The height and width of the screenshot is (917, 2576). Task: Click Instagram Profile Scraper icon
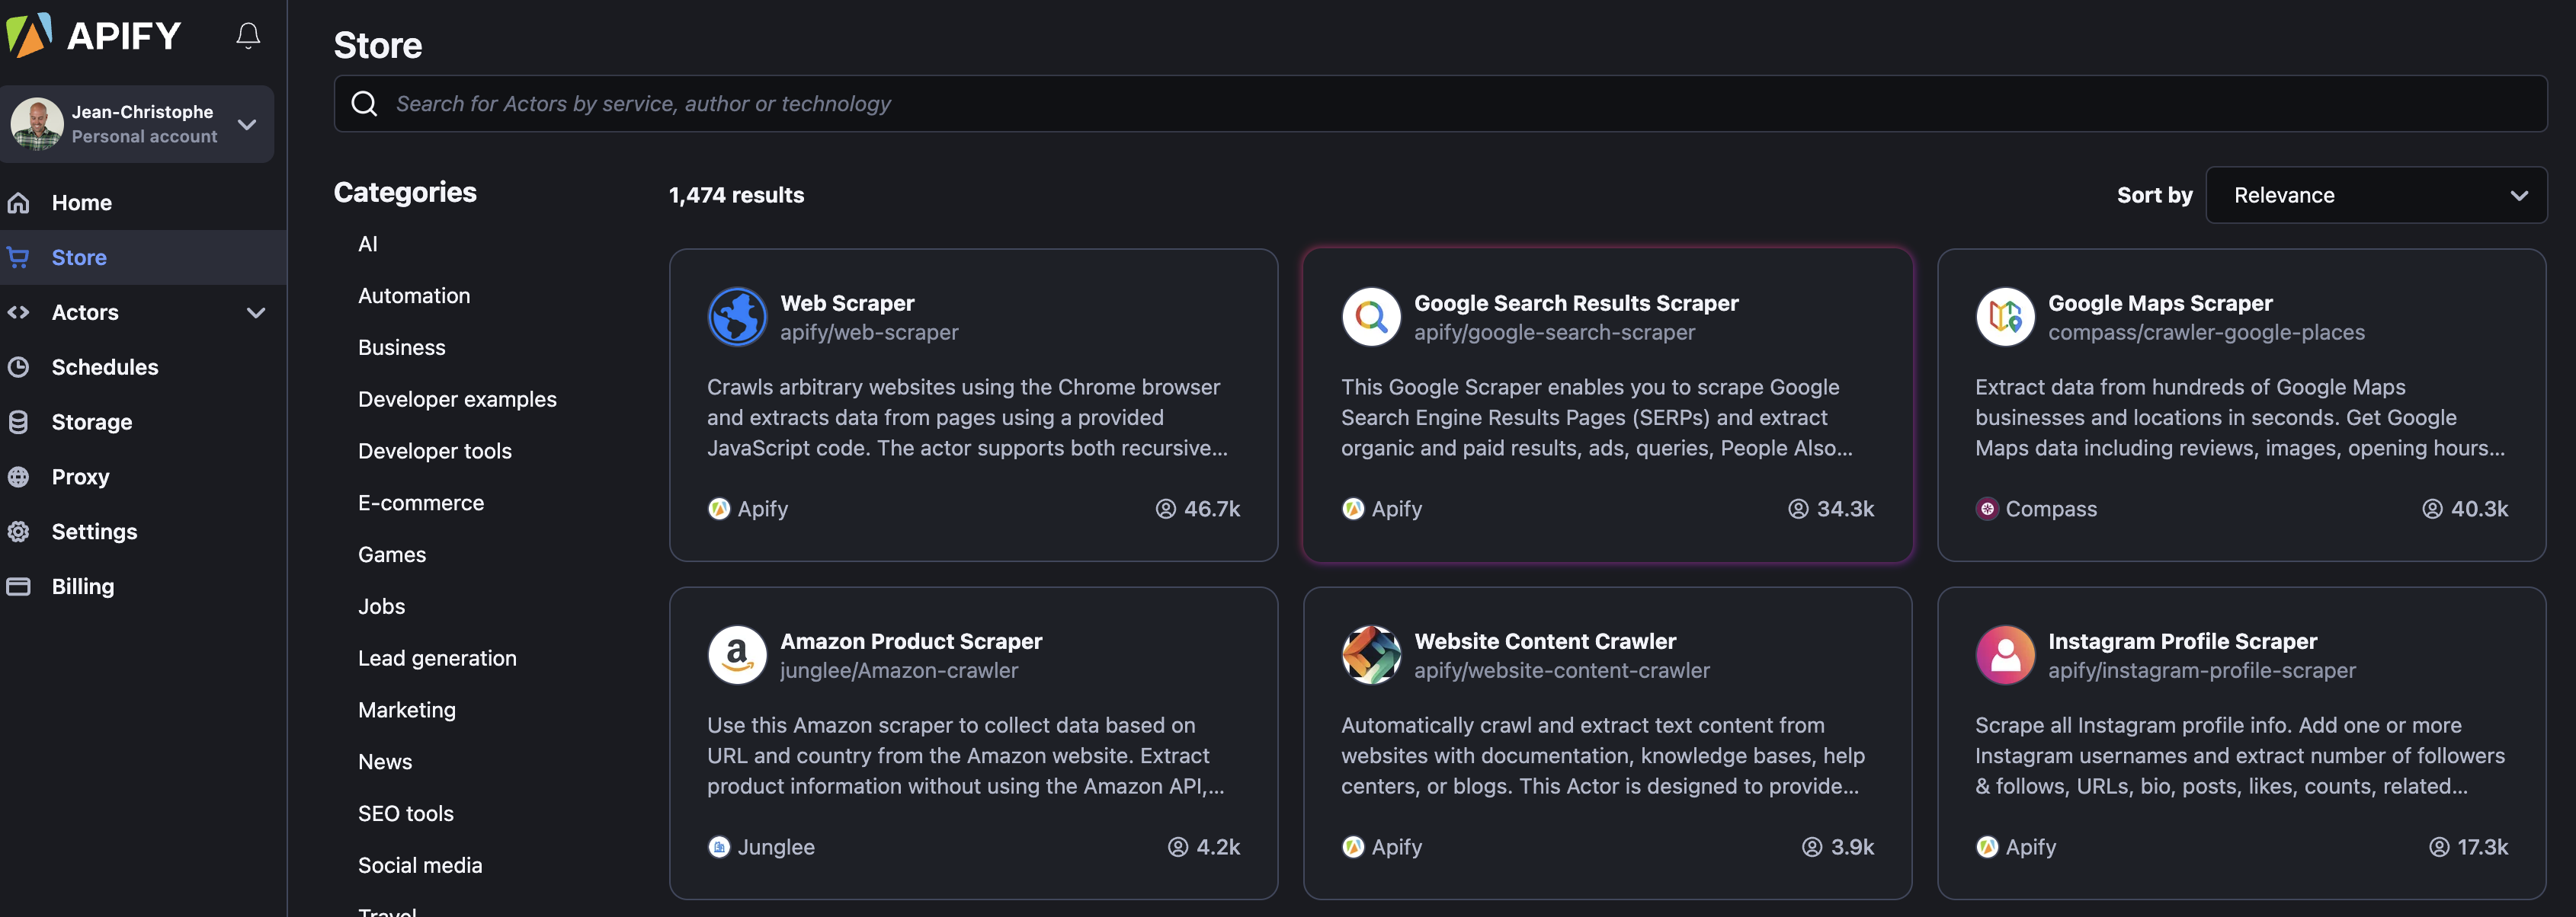tap(2004, 654)
